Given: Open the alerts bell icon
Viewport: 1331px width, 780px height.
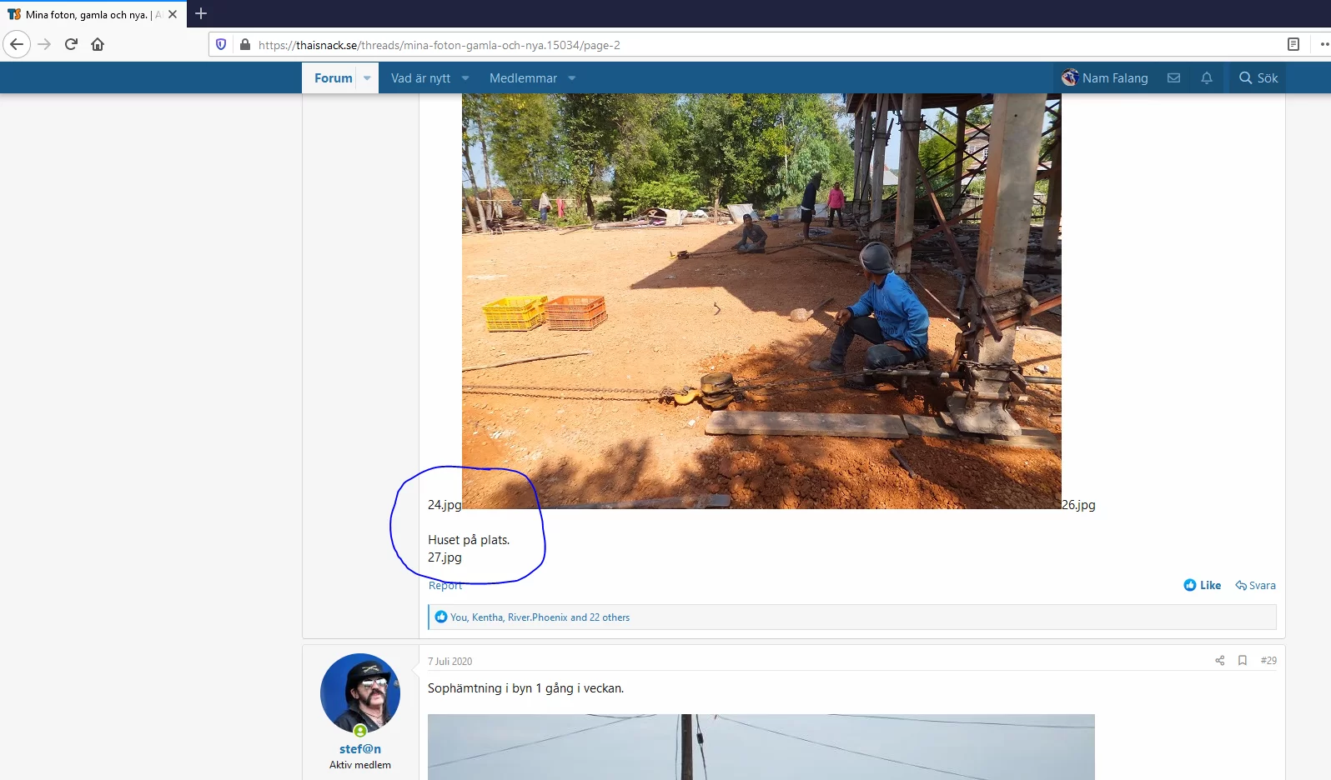Looking at the screenshot, I should click(x=1206, y=78).
